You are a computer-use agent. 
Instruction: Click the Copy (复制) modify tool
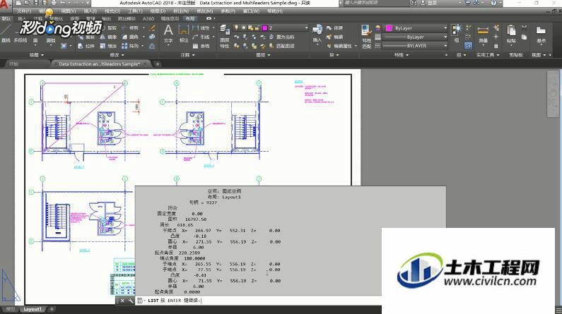pyautogui.click(x=86, y=37)
